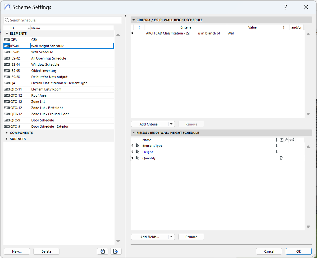
Task: Open the Add Criteria dropdown arrow
Action: click(x=171, y=124)
